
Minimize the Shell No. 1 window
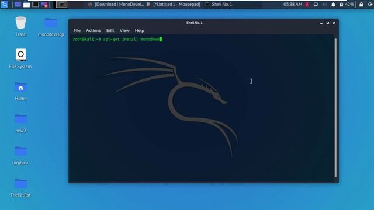point(321,23)
